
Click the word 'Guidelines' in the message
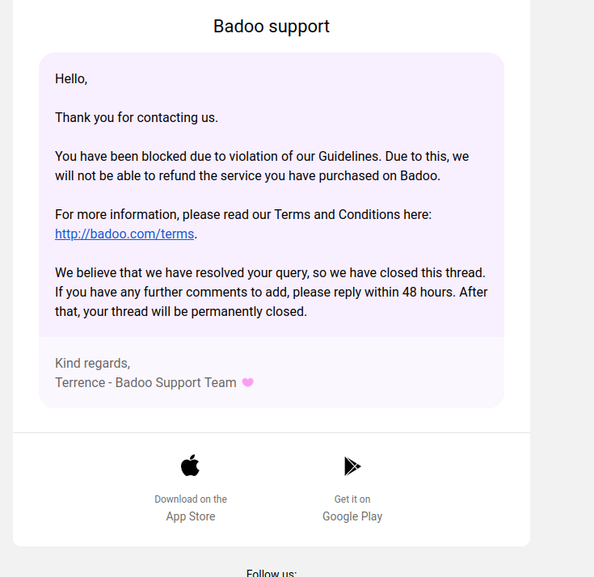[349, 157]
